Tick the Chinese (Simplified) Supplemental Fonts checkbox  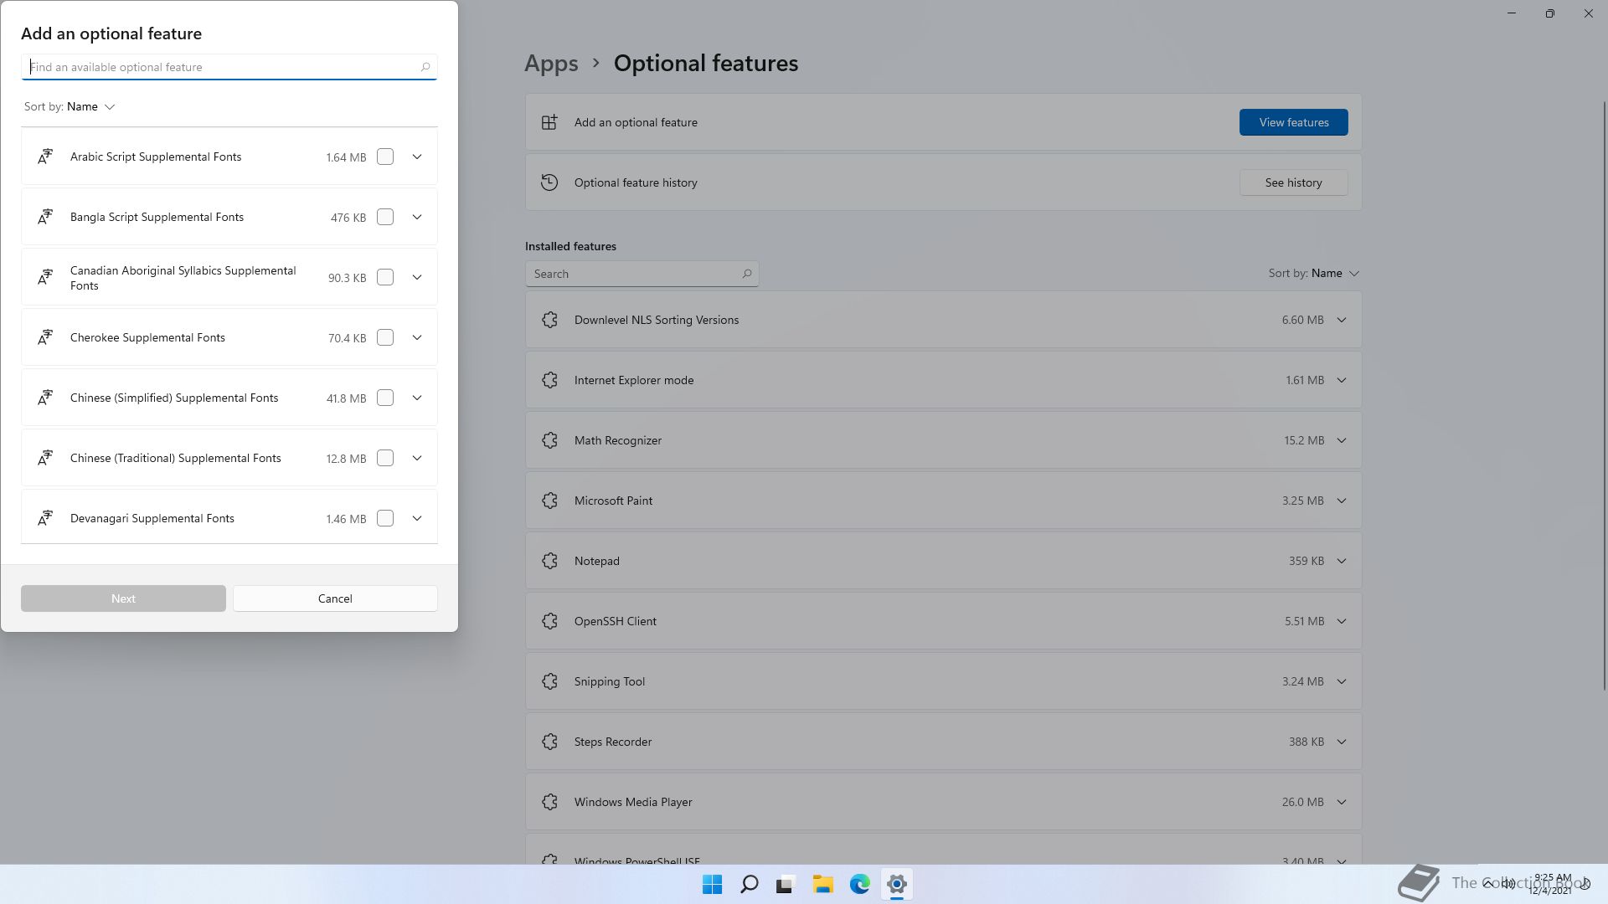385,398
